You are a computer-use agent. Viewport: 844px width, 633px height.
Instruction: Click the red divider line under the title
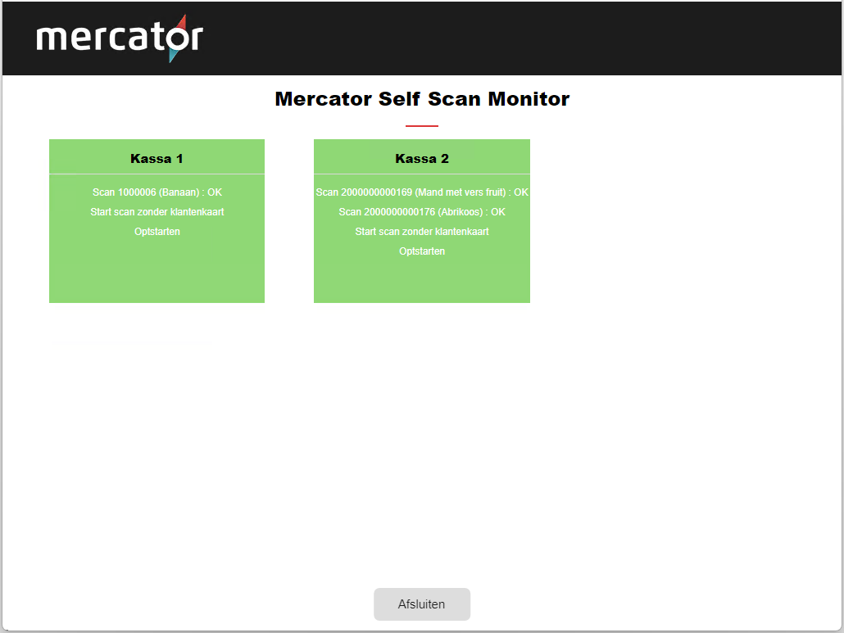pos(422,126)
